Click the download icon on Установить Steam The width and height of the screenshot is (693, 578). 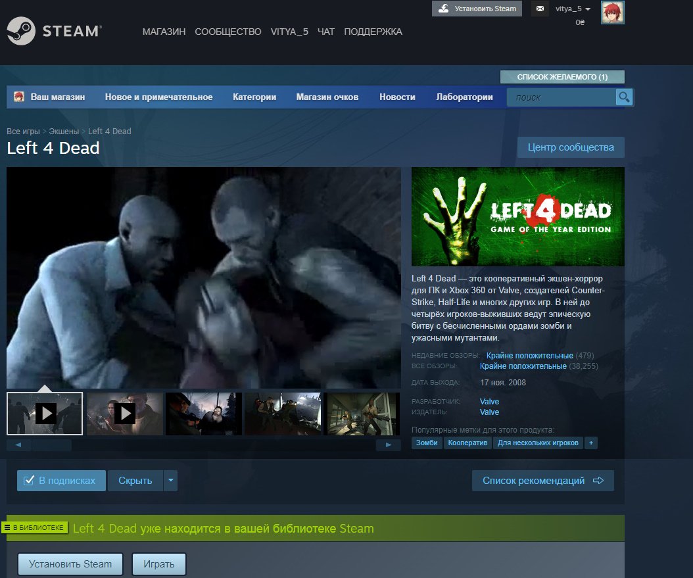click(x=443, y=9)
